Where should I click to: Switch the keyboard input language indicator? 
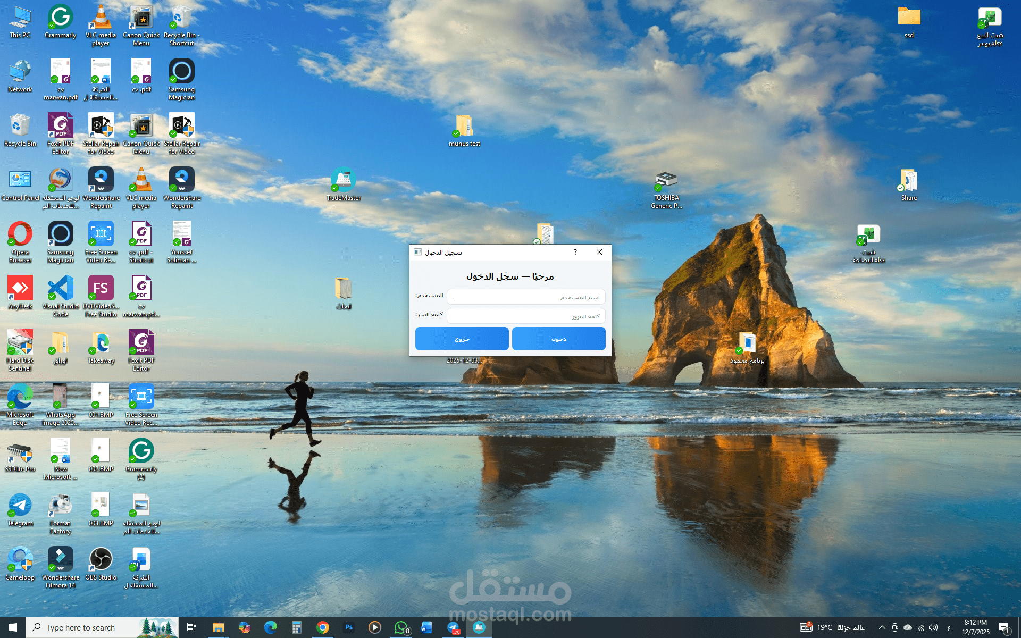(949, 628)
